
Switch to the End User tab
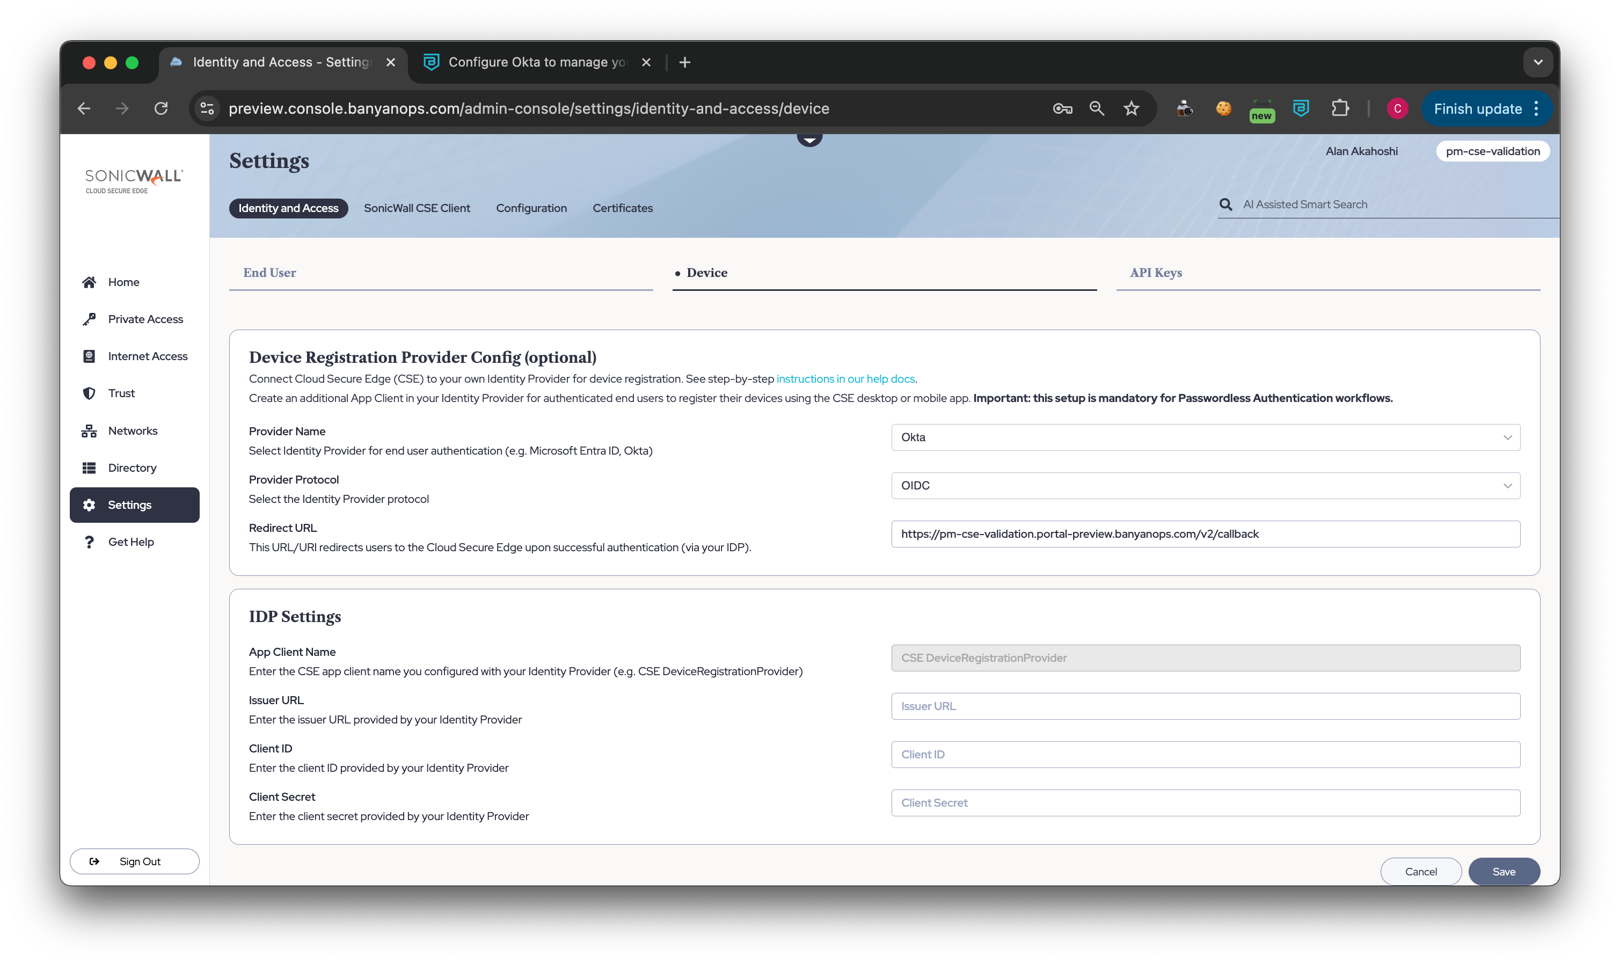pyautogui.click(x=269, y=273)
